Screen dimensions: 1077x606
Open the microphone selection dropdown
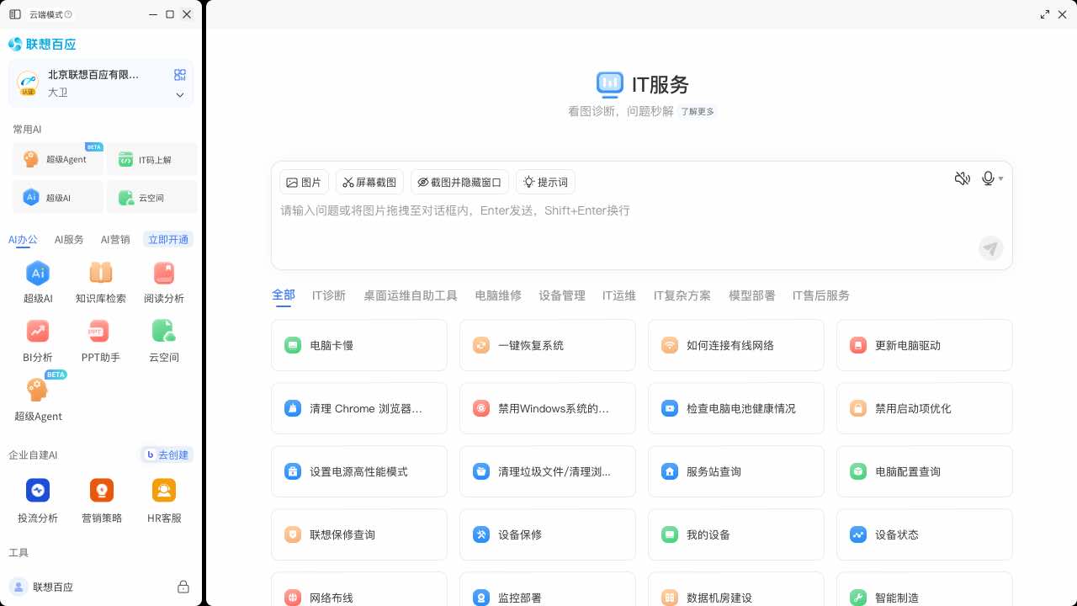point(1000,178)
